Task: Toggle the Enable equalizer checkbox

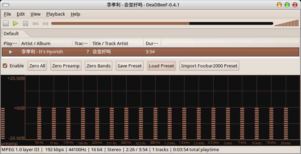Action: click(x=5, y=66)
